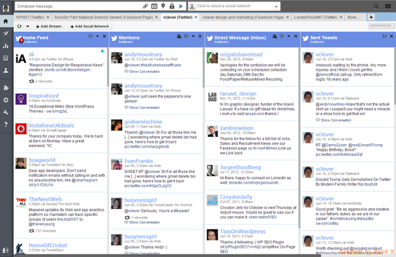
Task: Switch to the RPNS7 (Twitter) tab
Action: 30,17
